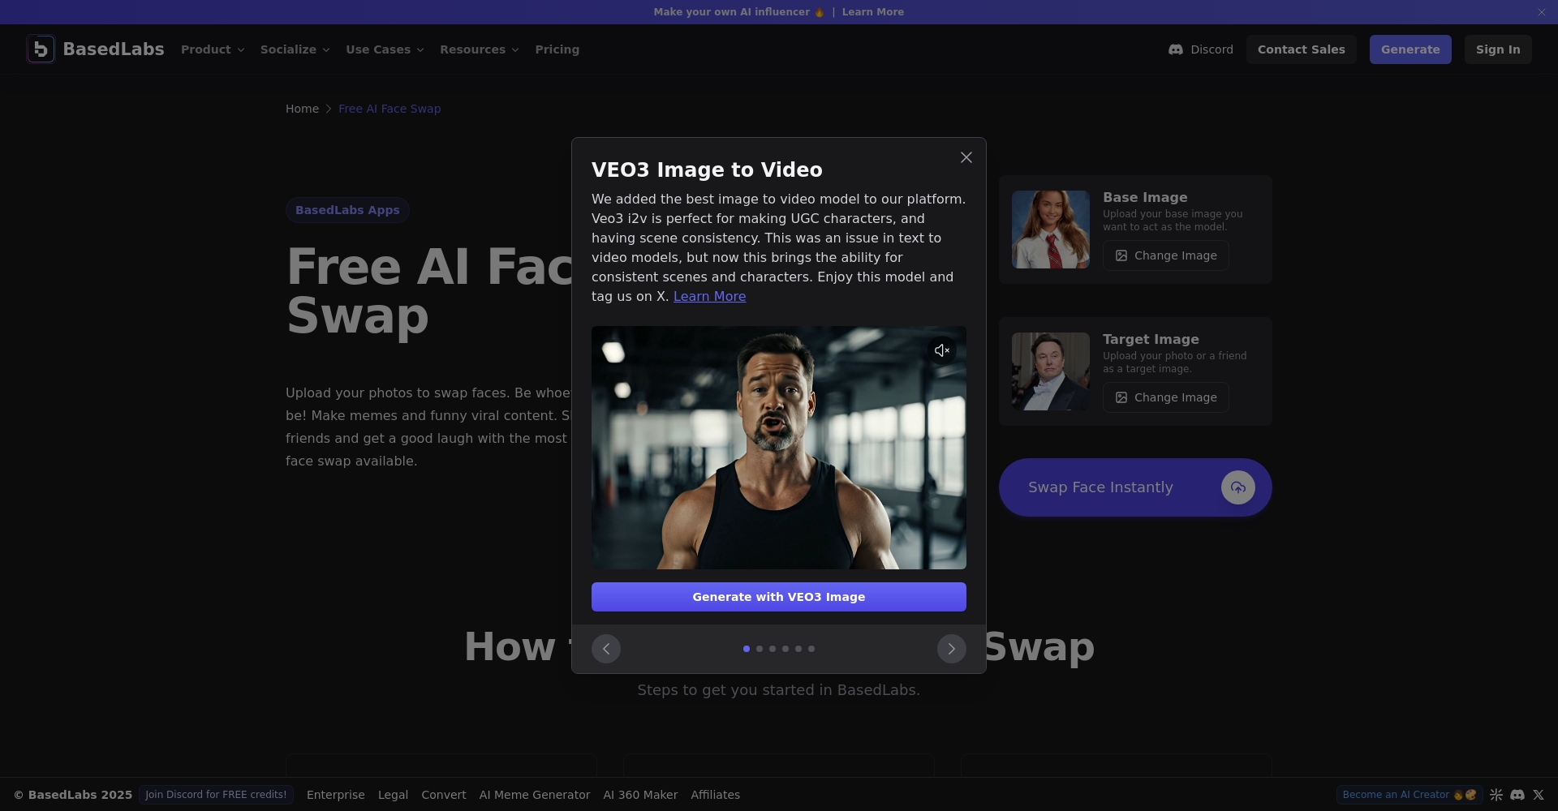Click the breadcrumb chevron after Home
This screenshot has width=1558, height=811.
(329, 109)
